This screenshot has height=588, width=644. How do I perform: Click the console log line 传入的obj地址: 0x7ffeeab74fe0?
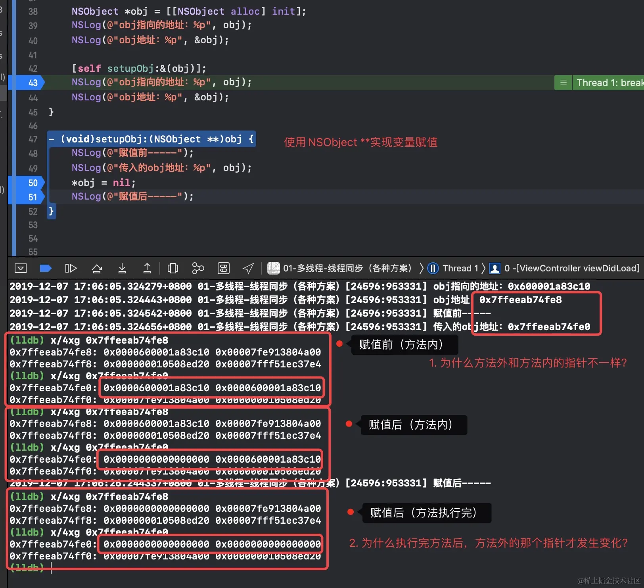(x=300, y=327)
